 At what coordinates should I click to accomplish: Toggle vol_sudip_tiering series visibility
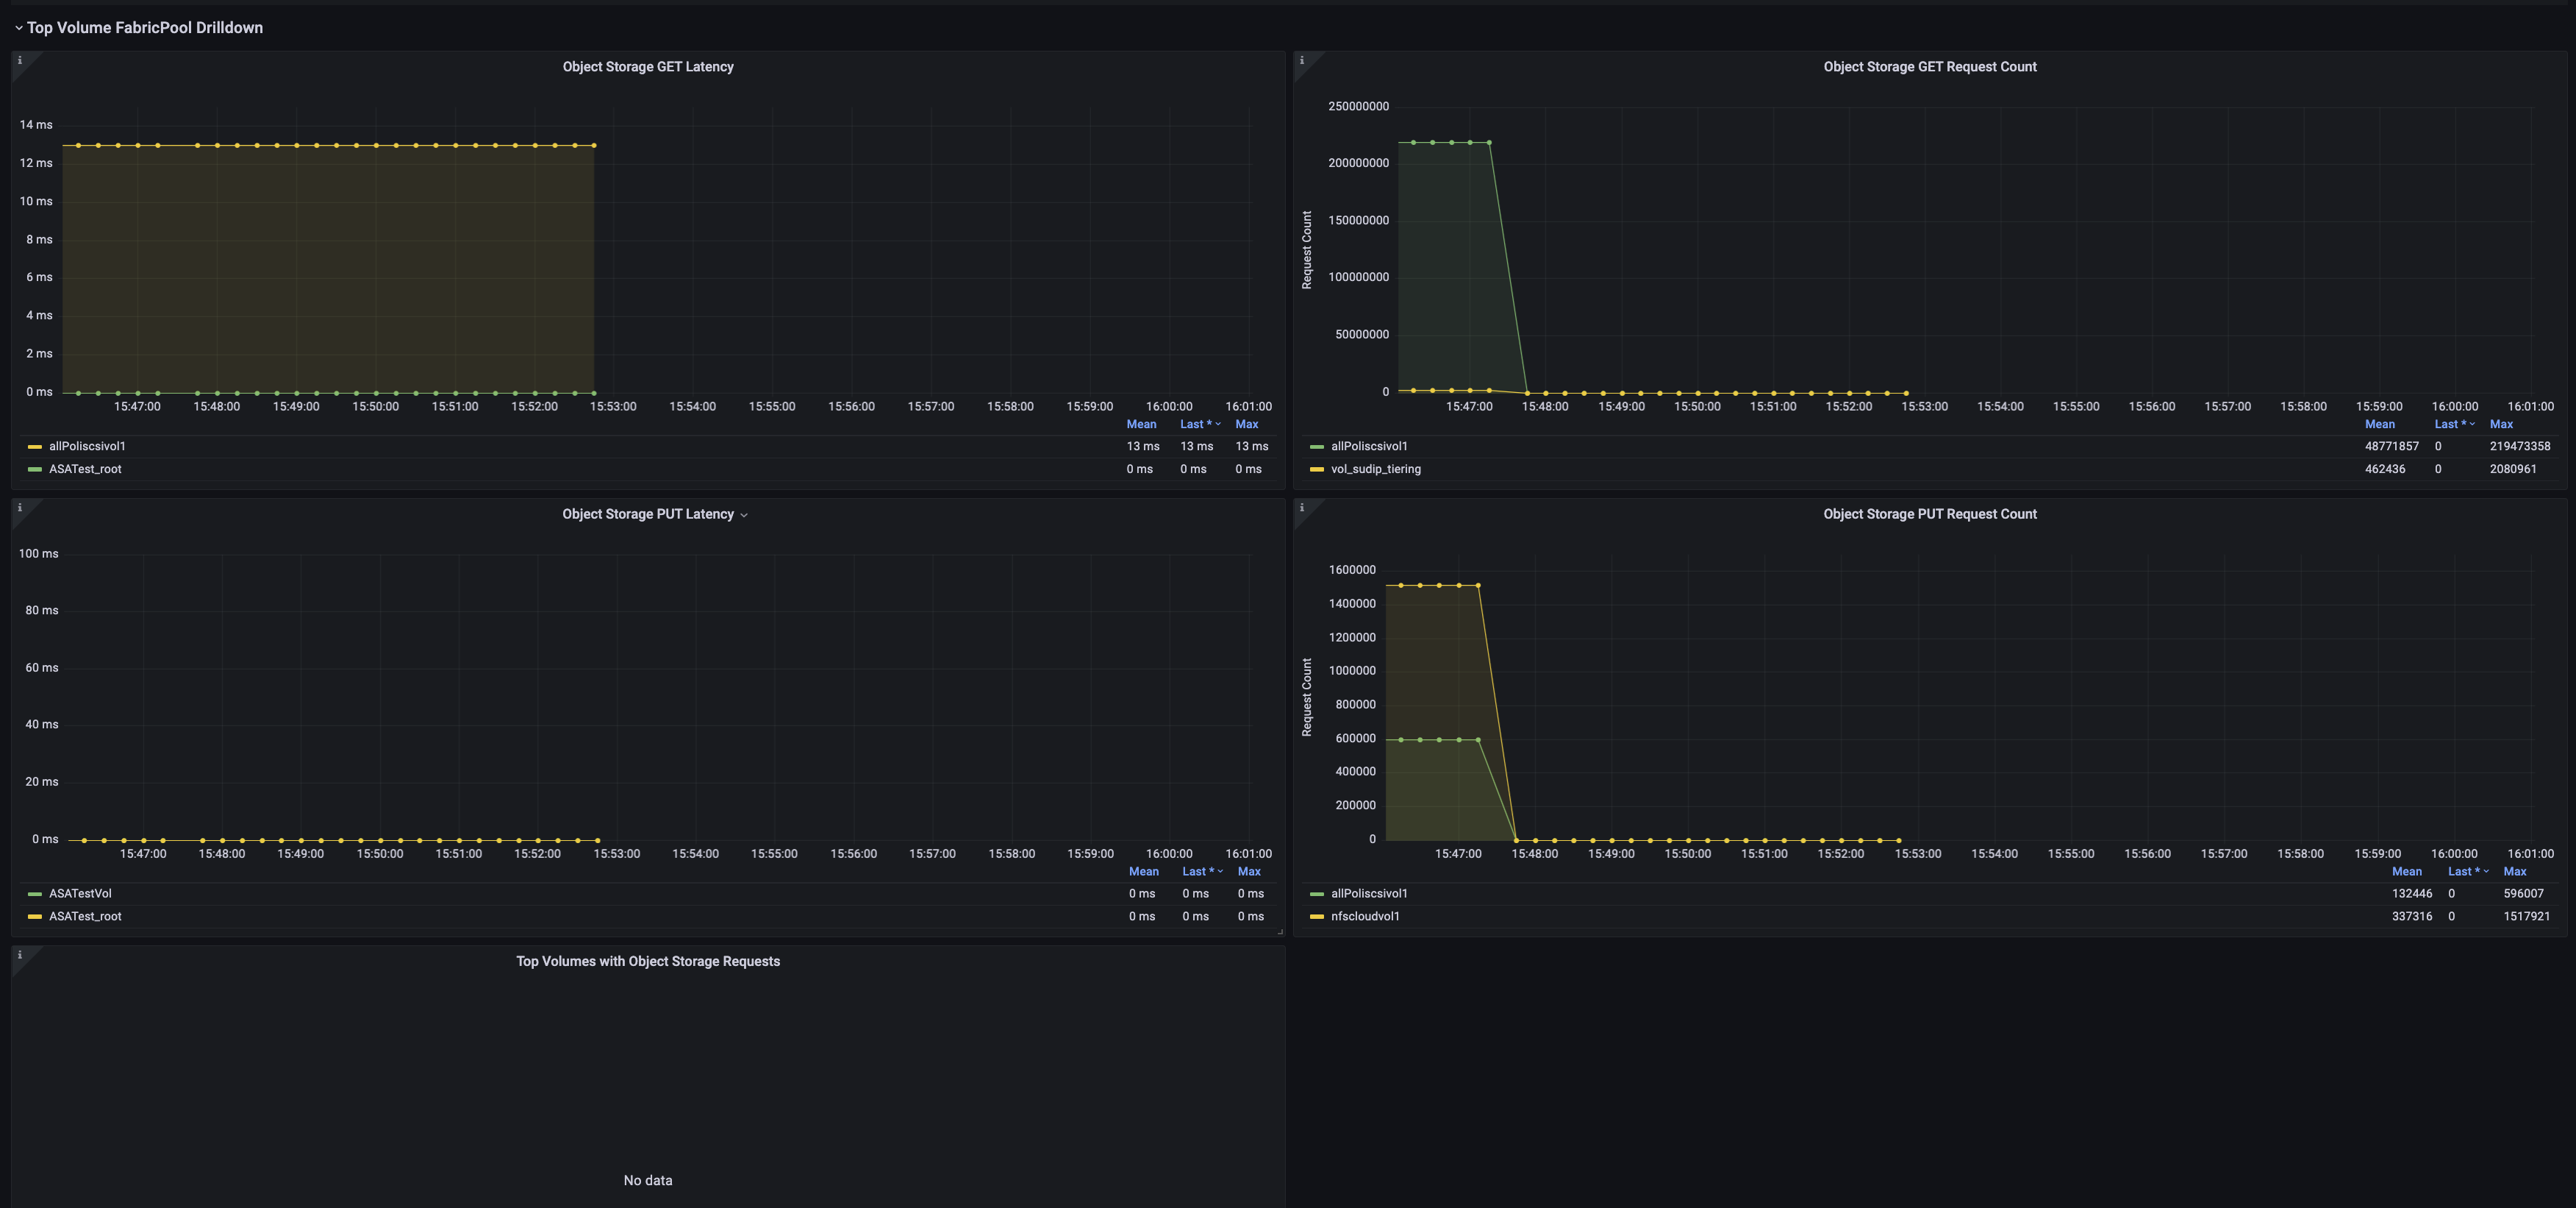tap(1375, 469)
